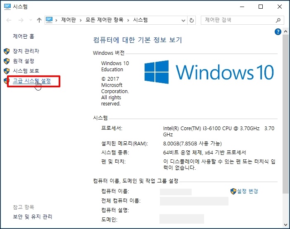Image resolution: width=290 pixels, height=229 pixels.
Task: Select 모든 제어판 항목 breadcrumb
Action: click(105, 20)
